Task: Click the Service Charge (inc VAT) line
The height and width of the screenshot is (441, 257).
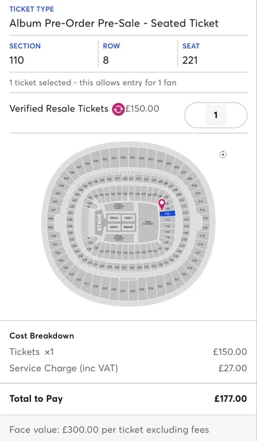Action: 128,368
